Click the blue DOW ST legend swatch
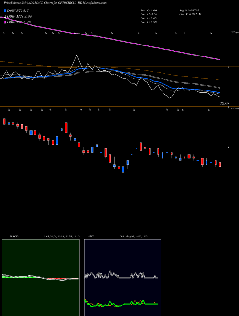Image resolution: width=239 pixels, height=316 pixels. 5,11
